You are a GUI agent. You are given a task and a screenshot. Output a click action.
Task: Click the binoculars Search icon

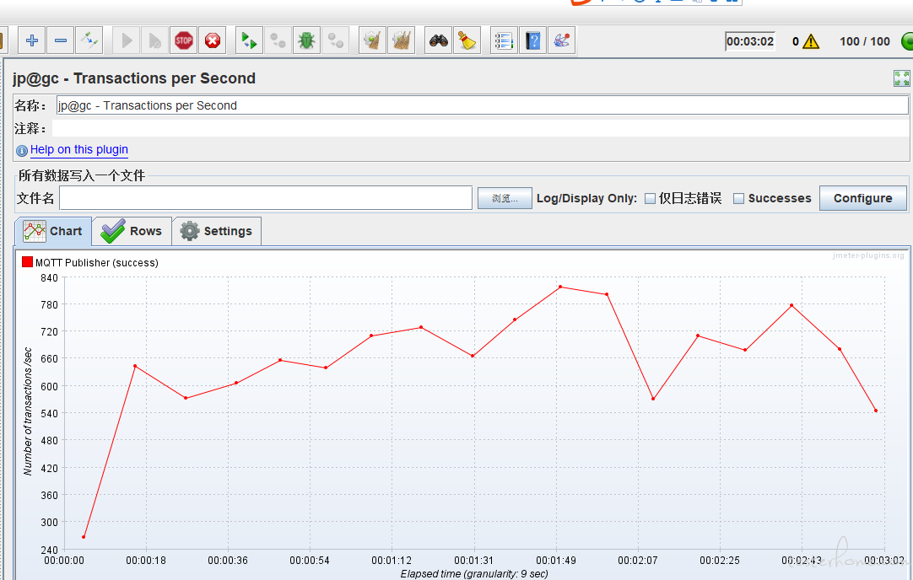pyautogui.click(x=438, y=40)
